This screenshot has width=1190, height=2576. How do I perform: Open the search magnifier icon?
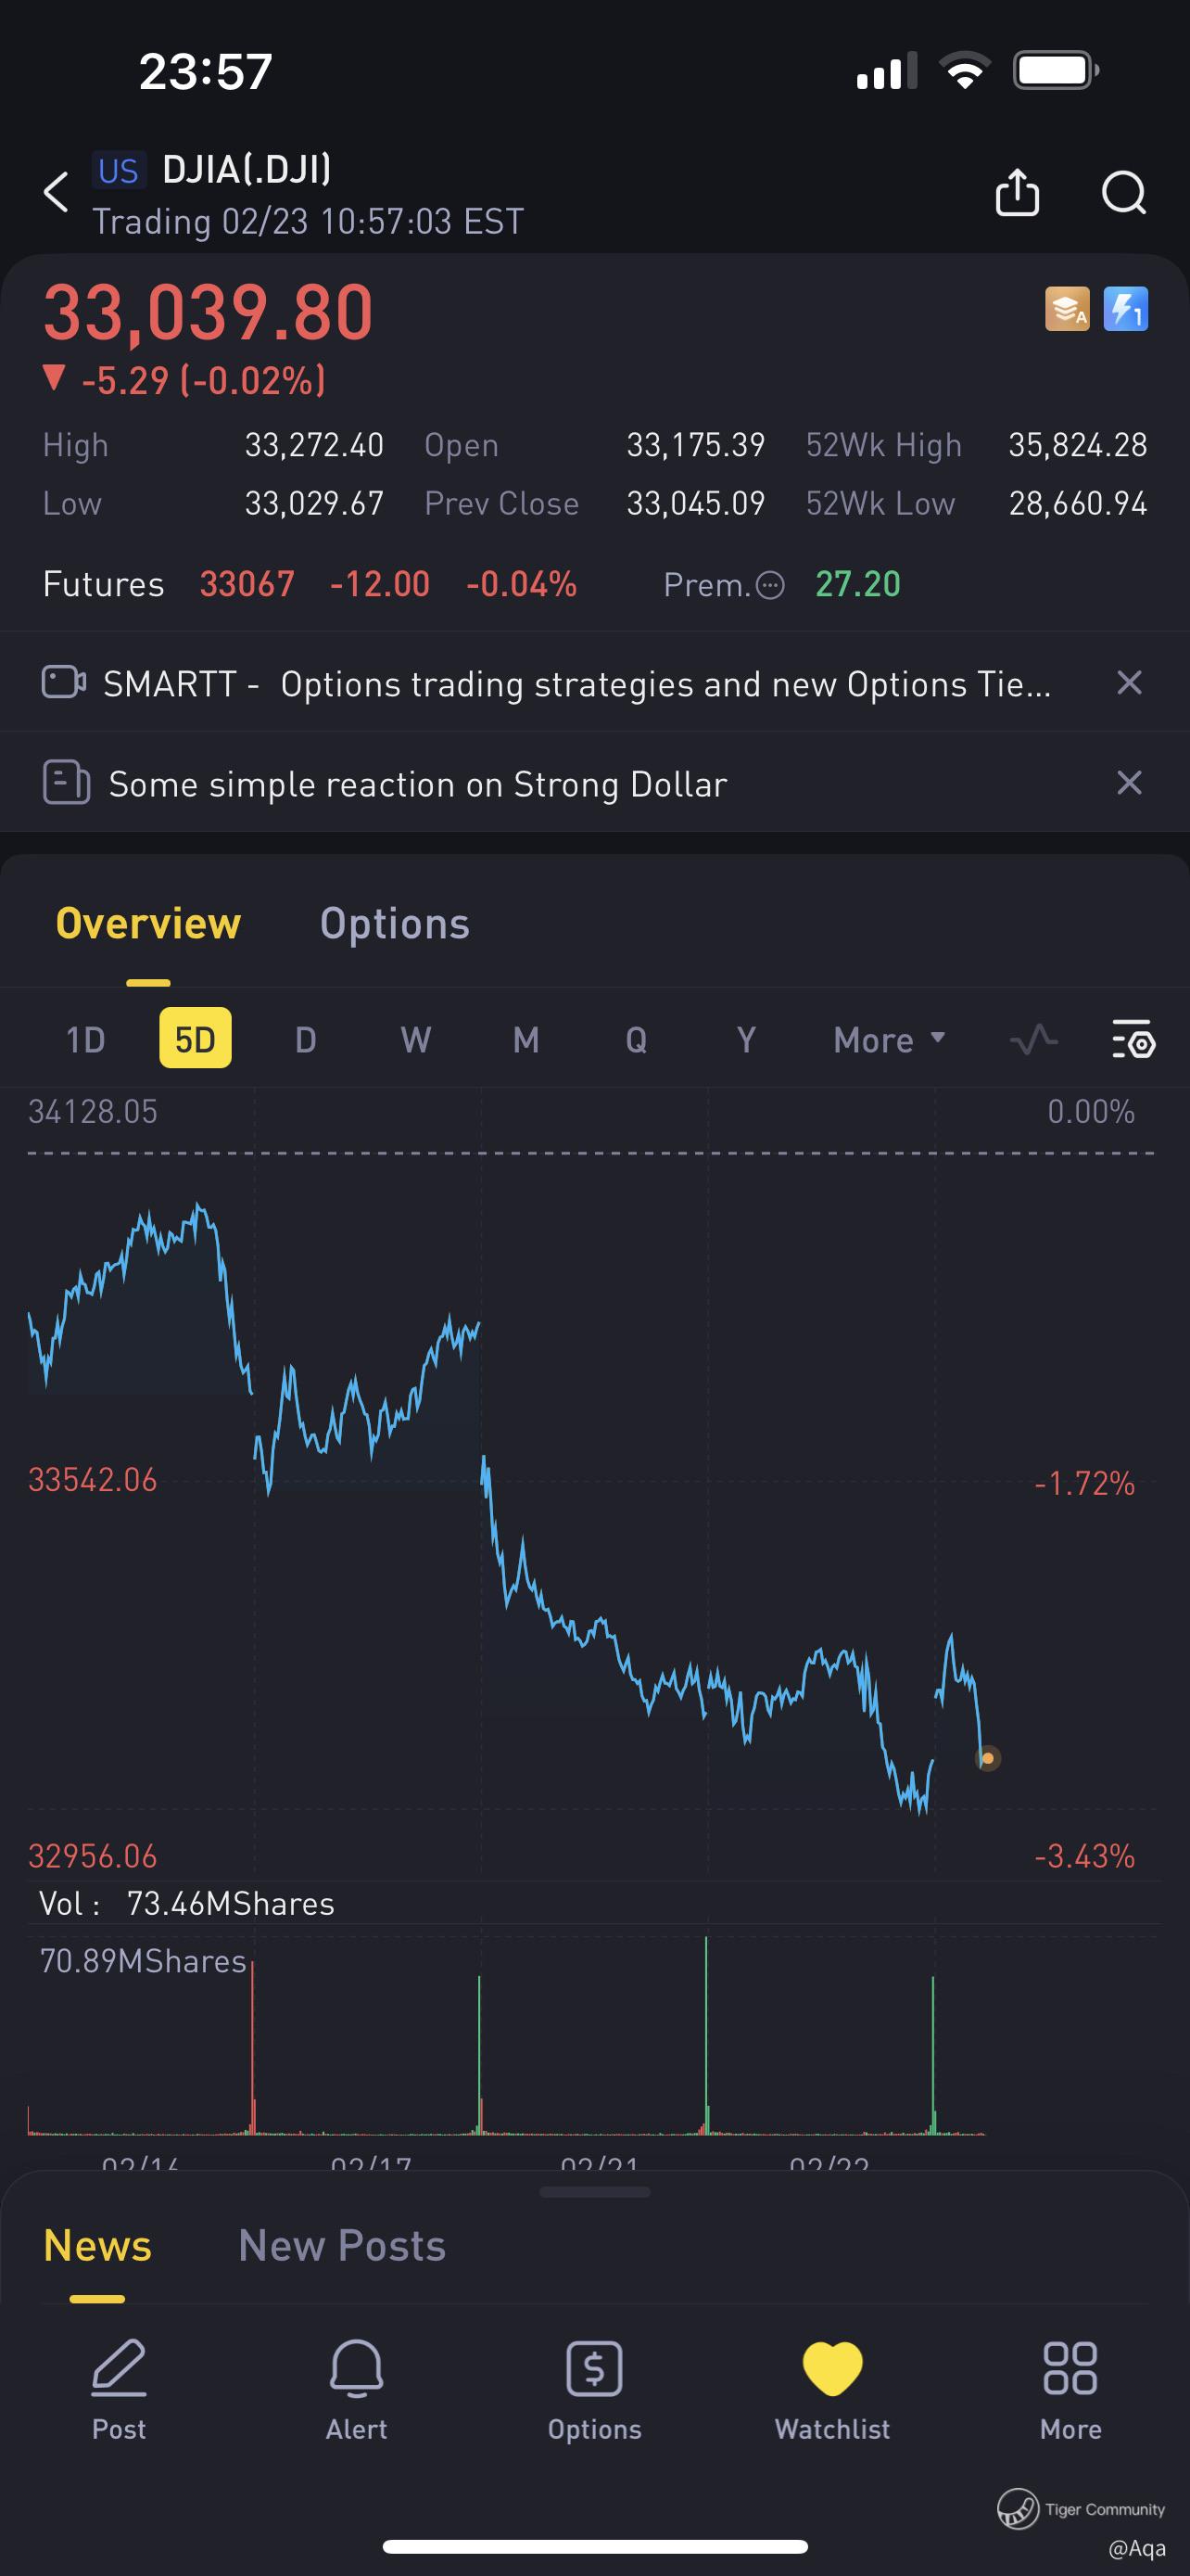1124,192
